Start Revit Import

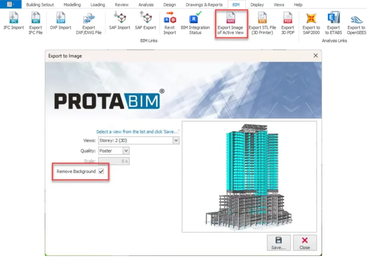point(170,23)
